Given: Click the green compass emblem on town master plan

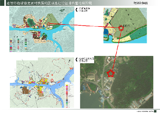Looking at the screenshot, I should 62,10.
